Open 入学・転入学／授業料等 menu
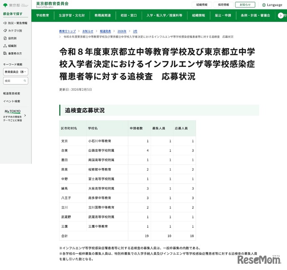The image size is (287, 270). pos(165,15)
